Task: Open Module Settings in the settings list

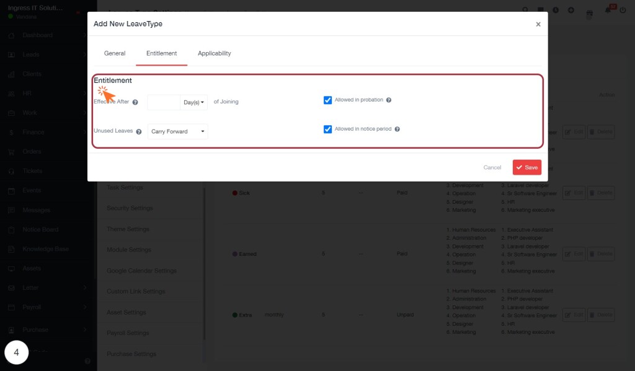Action: [129, 250]
